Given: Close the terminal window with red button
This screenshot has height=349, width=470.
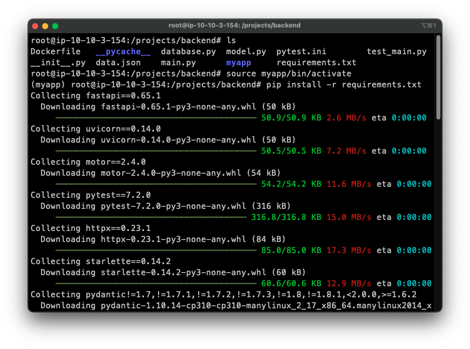Looking at the screenshot, I should (x=35, y=26).
